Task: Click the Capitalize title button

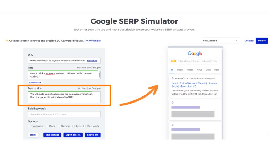Action: coord(35,83)
